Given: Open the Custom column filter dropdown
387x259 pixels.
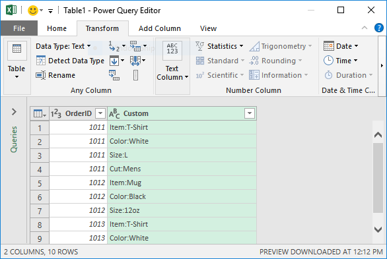Looking at the screenshot, I should (250, 113).
